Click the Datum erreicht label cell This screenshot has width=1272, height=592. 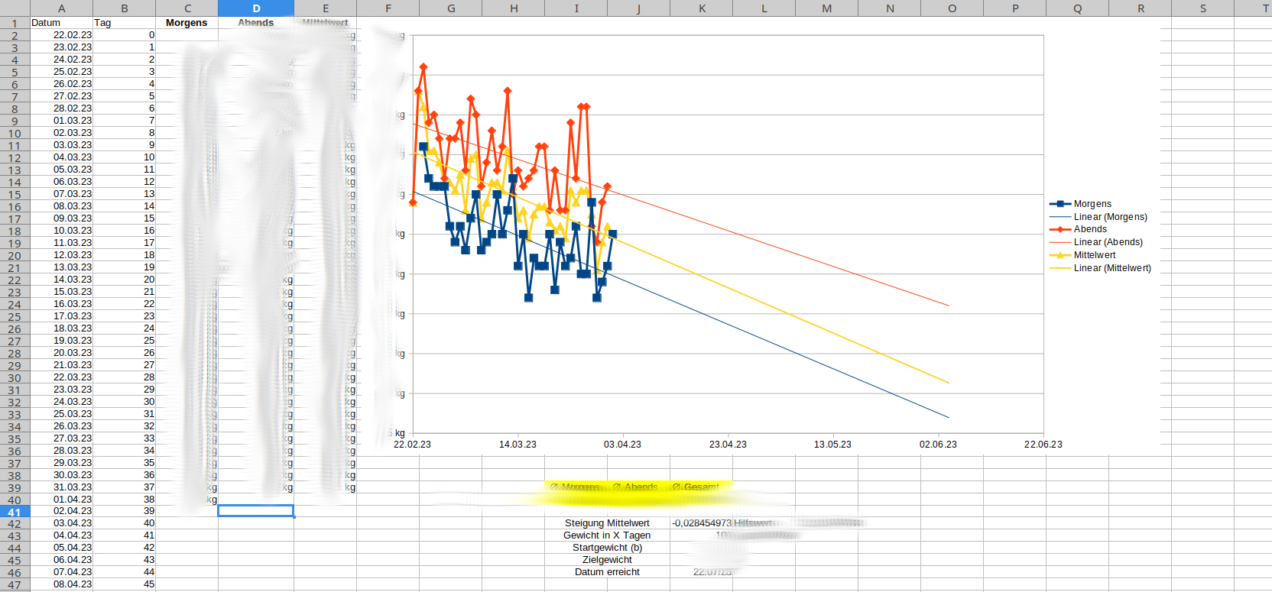pyautogui.click(x=607, y=572)
